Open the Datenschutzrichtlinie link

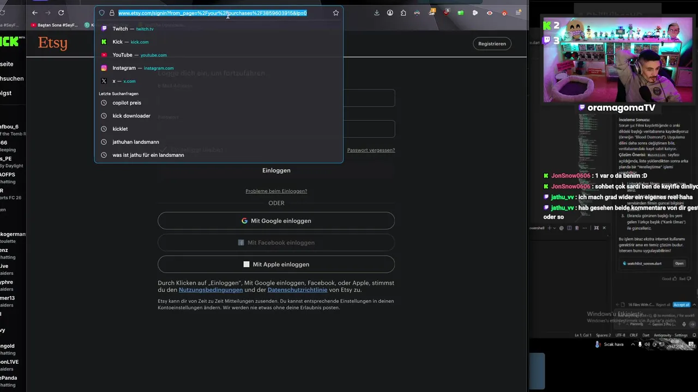tap(297, 290)
